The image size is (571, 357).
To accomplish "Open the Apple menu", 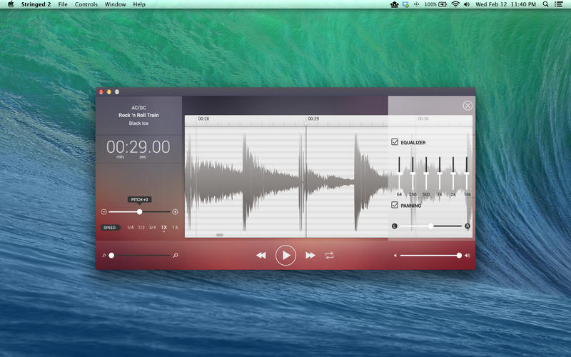I will [x=11, y=4].
